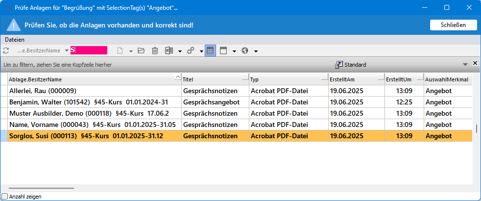
Task: Expand the dropdown arrow beside the globe icon
Action: pyautogui.click(x=256, y=51)
